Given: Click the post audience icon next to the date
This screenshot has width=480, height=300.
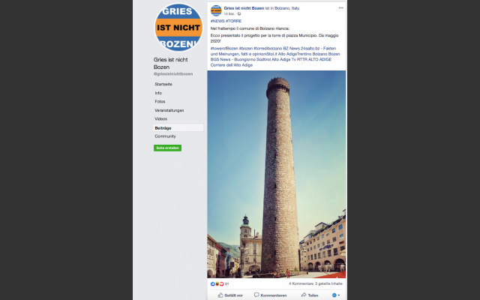Looking at the screenshot, I should [239, 14].
